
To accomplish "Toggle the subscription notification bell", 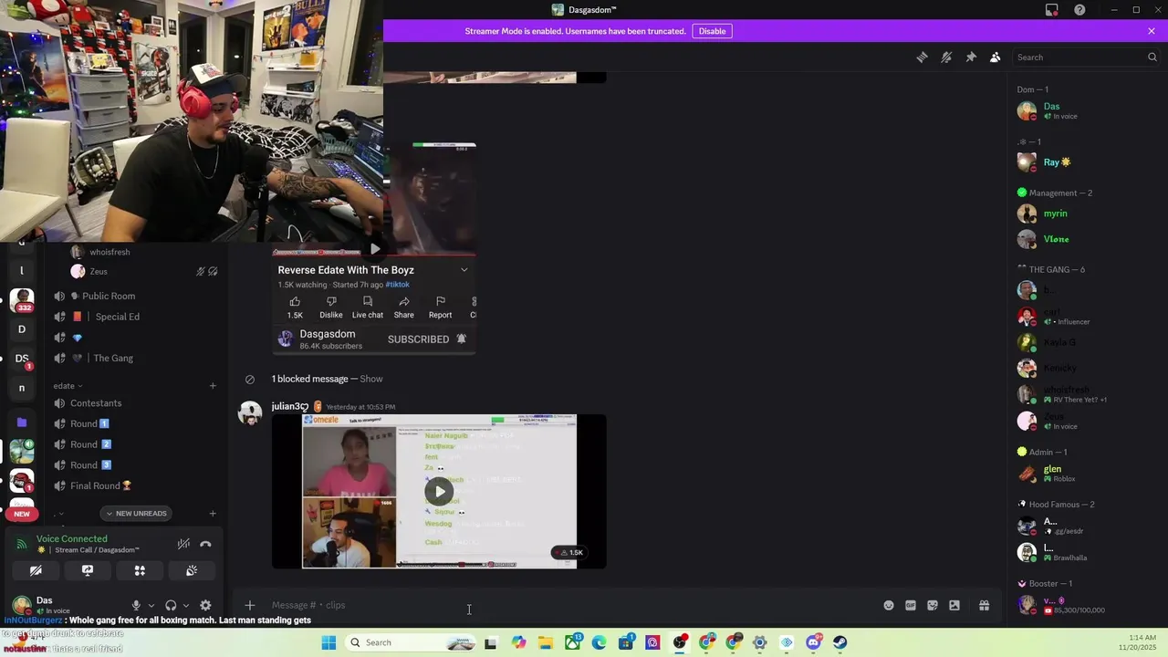I will (x=461, y=339).
